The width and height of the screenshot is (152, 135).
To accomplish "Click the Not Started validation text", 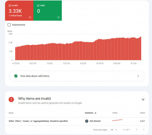I will [x=95, y=121].
